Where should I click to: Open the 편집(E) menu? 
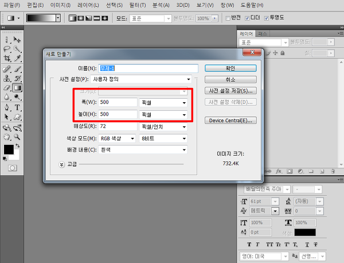point(36,5)
